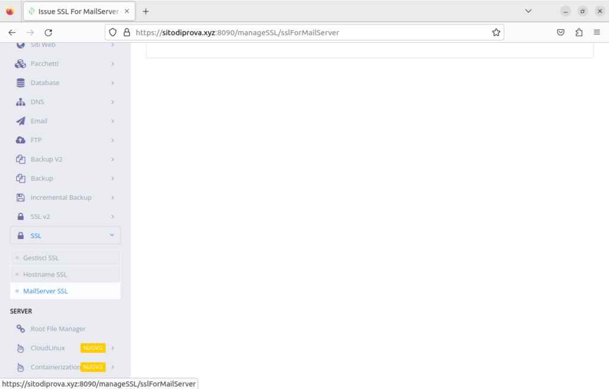Open the list all tabs arrow

click(528, 11)
